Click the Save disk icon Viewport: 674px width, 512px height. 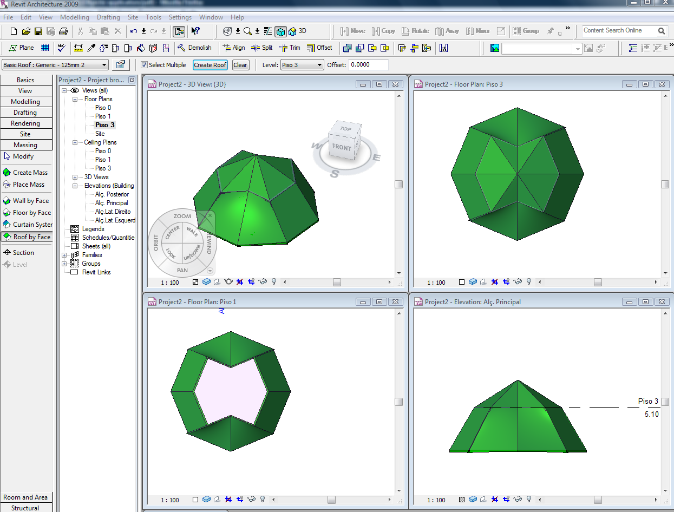(38, 31)
